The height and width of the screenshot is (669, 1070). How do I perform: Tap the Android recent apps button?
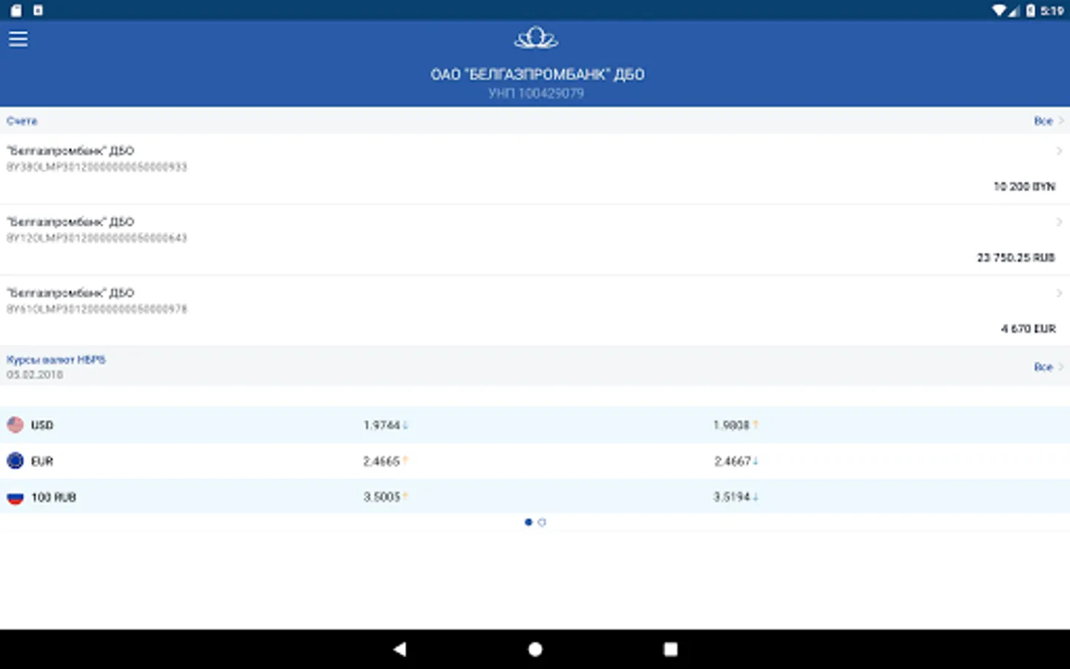click(670, 649)
